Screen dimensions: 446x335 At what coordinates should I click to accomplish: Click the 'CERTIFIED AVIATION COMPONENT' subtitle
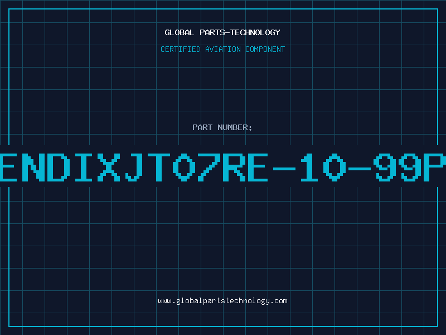[x=222, y=49]
